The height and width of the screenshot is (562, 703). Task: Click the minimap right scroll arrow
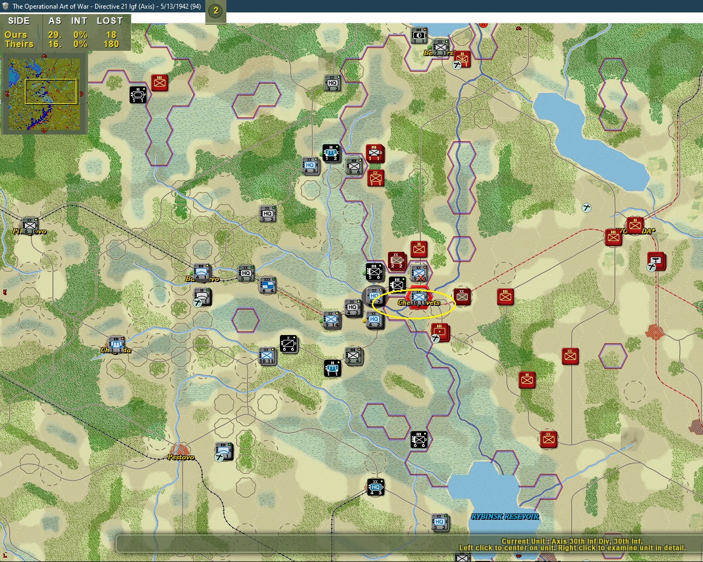pos(82,94)
